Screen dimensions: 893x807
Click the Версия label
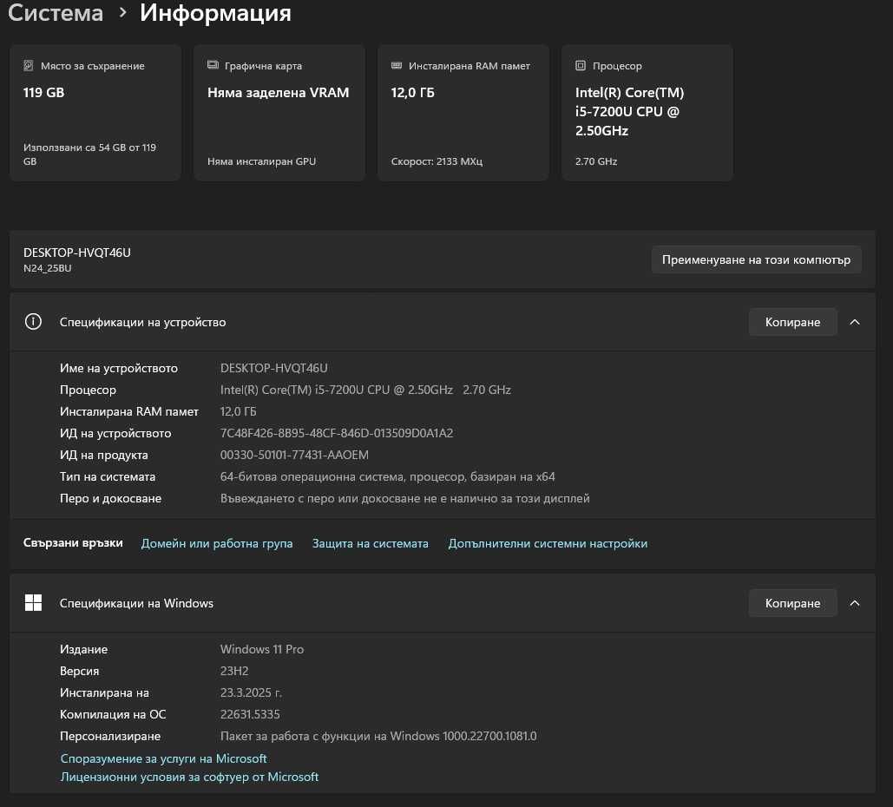(79, 671)
